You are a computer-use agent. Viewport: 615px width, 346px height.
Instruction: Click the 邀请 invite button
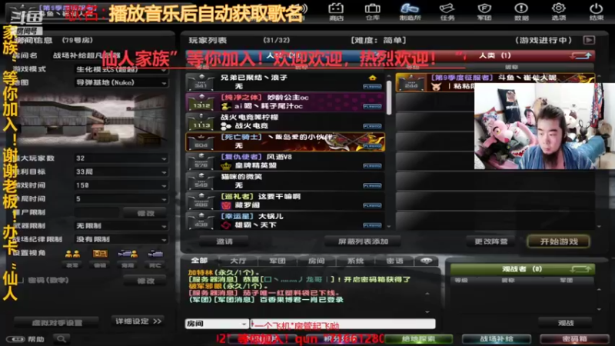(224, 241)
